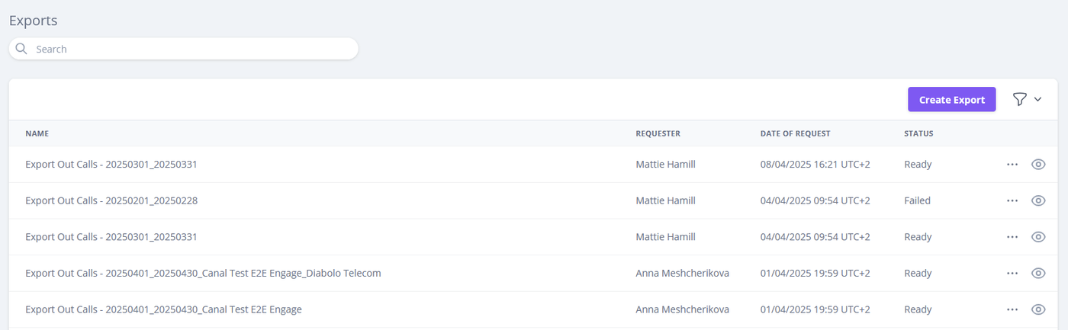Screen dimensions: 1068x330
Task: Click the Name column header
Action: pyautogui.click(x=37, y=133)
